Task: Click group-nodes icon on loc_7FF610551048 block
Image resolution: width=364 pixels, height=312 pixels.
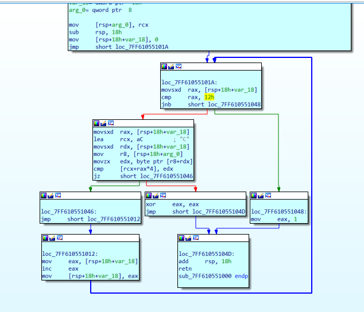Action: click(x=268, y=196)
